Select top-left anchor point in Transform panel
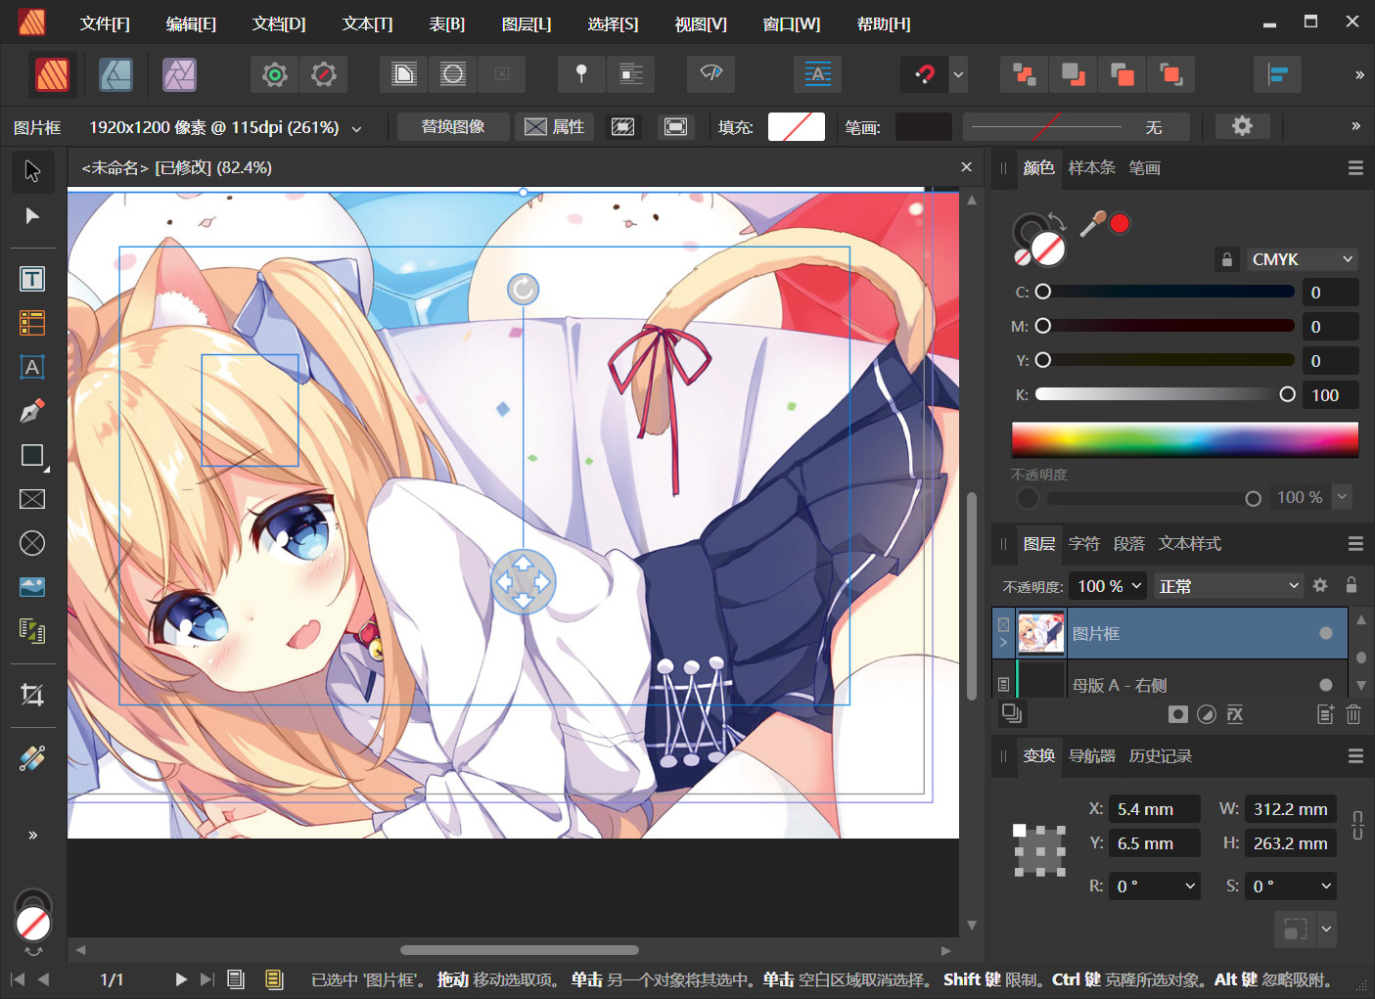This screenshot has height=999, width=1375. (x=1019, y=830)
